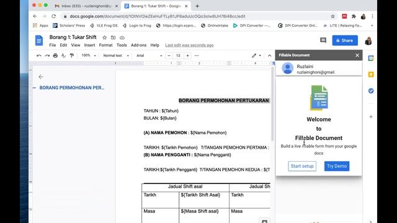This screenshot has height=223, width=397.
Task: Open the Login to Frog bookmark
Action: (x=136, y=25)
